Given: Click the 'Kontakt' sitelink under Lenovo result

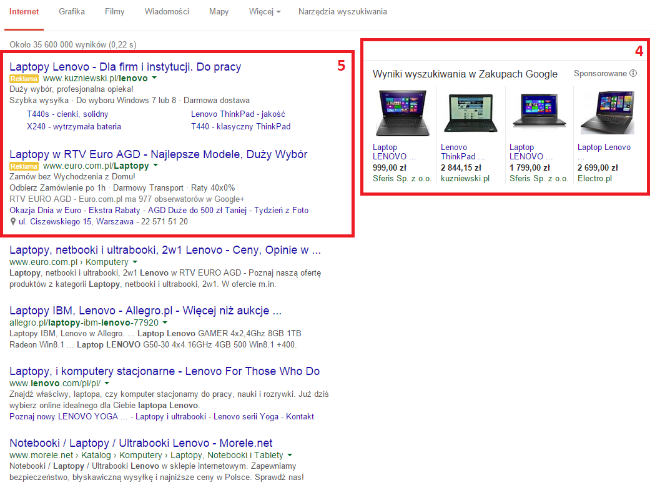Looking at the screenshot, I should (x=300, y=417).
